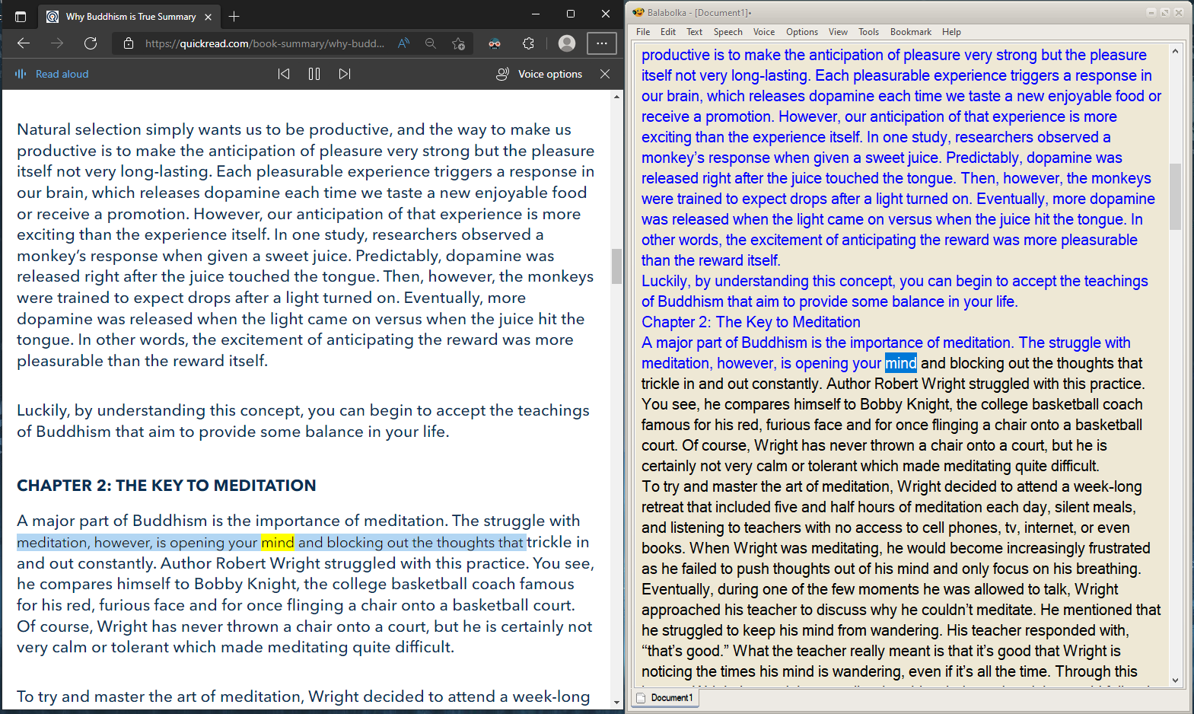
Task: Open the Voice menu in Balabolka
Action: [764, 32]
